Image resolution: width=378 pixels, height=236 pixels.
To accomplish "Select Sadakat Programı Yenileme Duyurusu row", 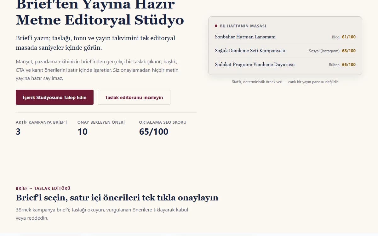I will coord(285,65).
